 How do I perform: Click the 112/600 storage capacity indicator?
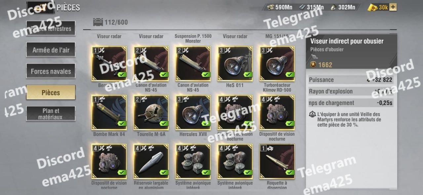point(111,22)
